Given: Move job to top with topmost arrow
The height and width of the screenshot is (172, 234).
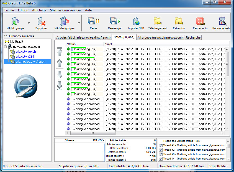Looking at the screenshot, I should tap(60, 52).
